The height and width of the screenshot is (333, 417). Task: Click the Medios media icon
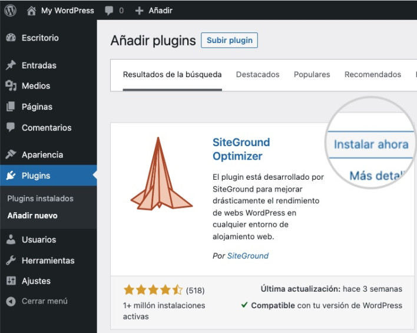point(11,85)
